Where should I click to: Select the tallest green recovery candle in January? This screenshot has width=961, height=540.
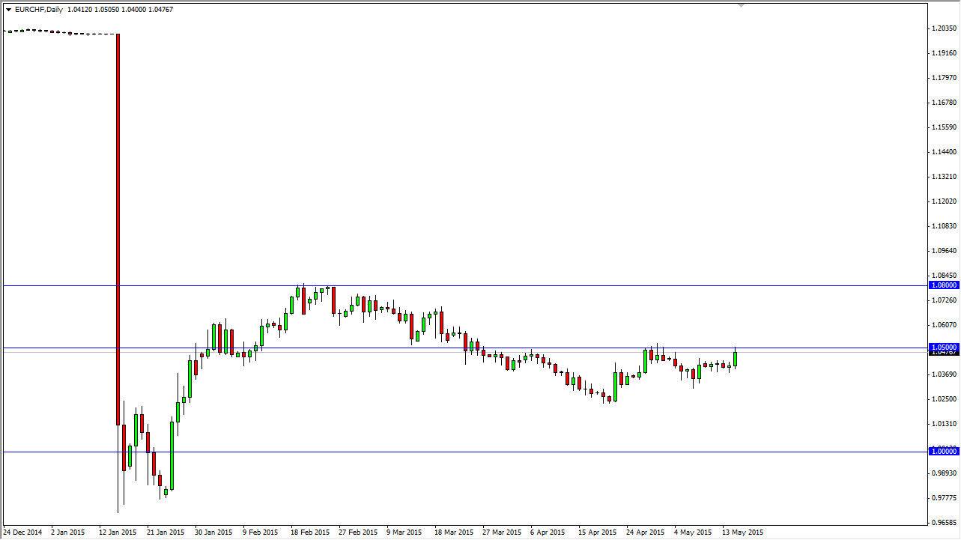(172, 455)
